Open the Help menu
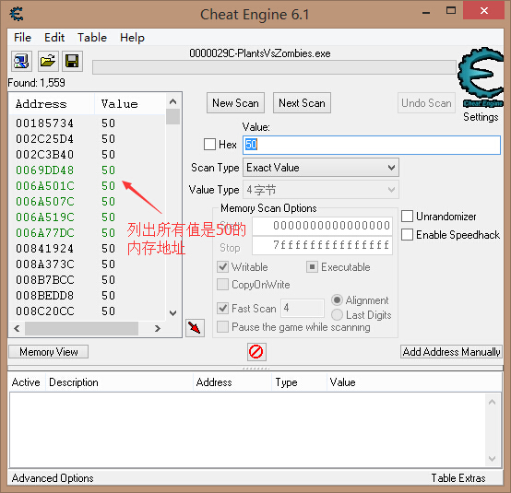The image size is (511, 493). coord(132,38)
